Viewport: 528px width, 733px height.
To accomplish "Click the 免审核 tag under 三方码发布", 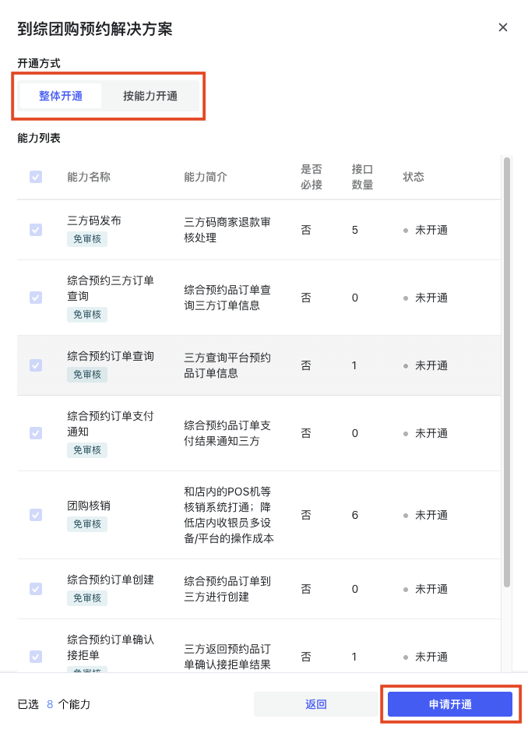I will (x=87, y=239).
